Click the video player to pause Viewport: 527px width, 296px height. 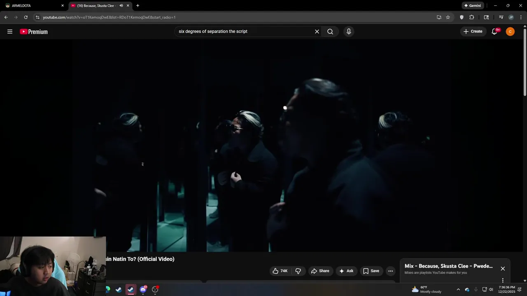(261, 146)
